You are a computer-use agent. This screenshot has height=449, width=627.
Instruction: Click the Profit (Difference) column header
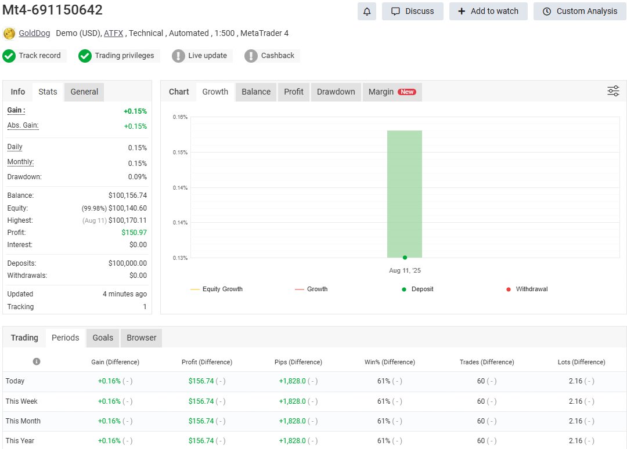207,362
